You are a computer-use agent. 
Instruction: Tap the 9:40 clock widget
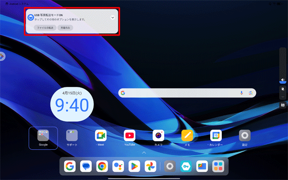click(72, 104)
